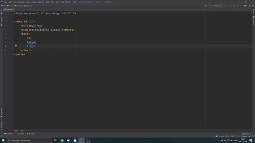
Task: Click the Debug icon in toolbar
Action: point(230,6)
